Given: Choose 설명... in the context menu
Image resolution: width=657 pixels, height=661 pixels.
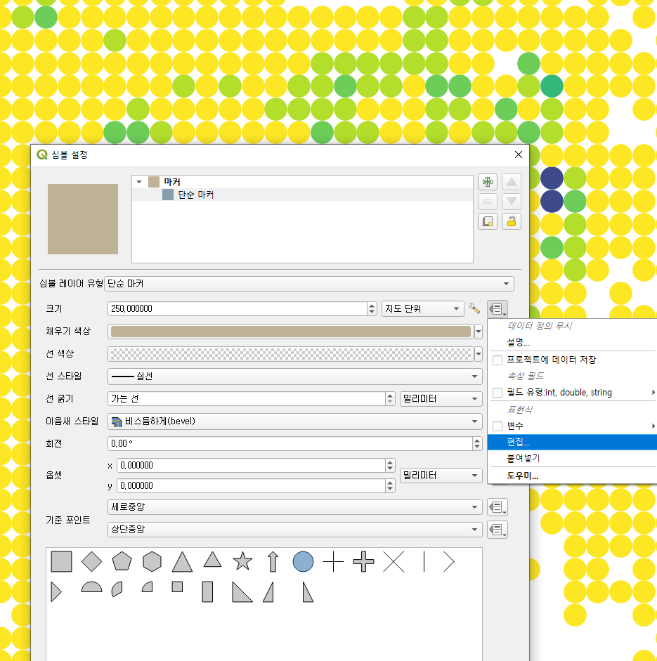Looking at the screenshot, I should tap(572, 342).
